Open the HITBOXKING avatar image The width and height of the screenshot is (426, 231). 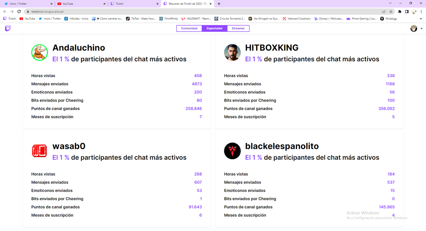pos(232,52)
